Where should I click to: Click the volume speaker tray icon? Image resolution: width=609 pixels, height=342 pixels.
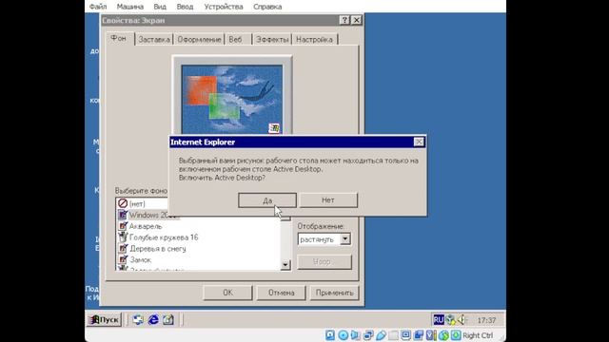462,320
